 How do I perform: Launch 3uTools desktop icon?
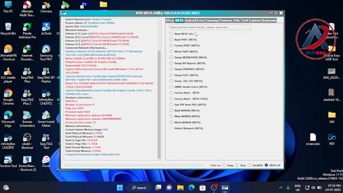click(46, 29)
